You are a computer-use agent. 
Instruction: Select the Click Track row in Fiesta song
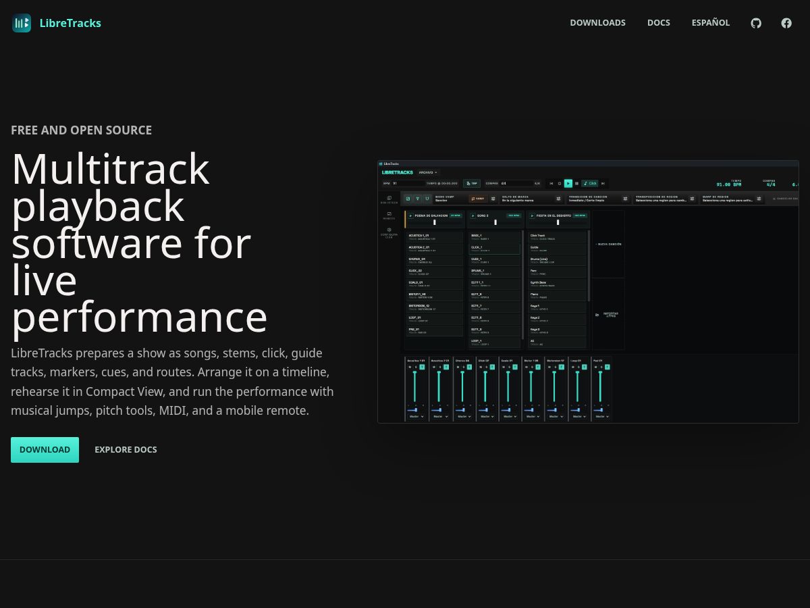point(557,237)
